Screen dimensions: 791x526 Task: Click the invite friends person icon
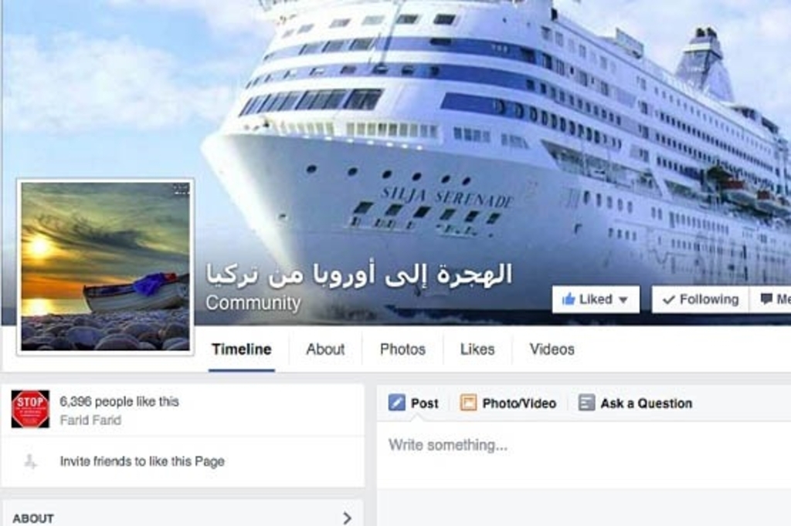point(30,461)
